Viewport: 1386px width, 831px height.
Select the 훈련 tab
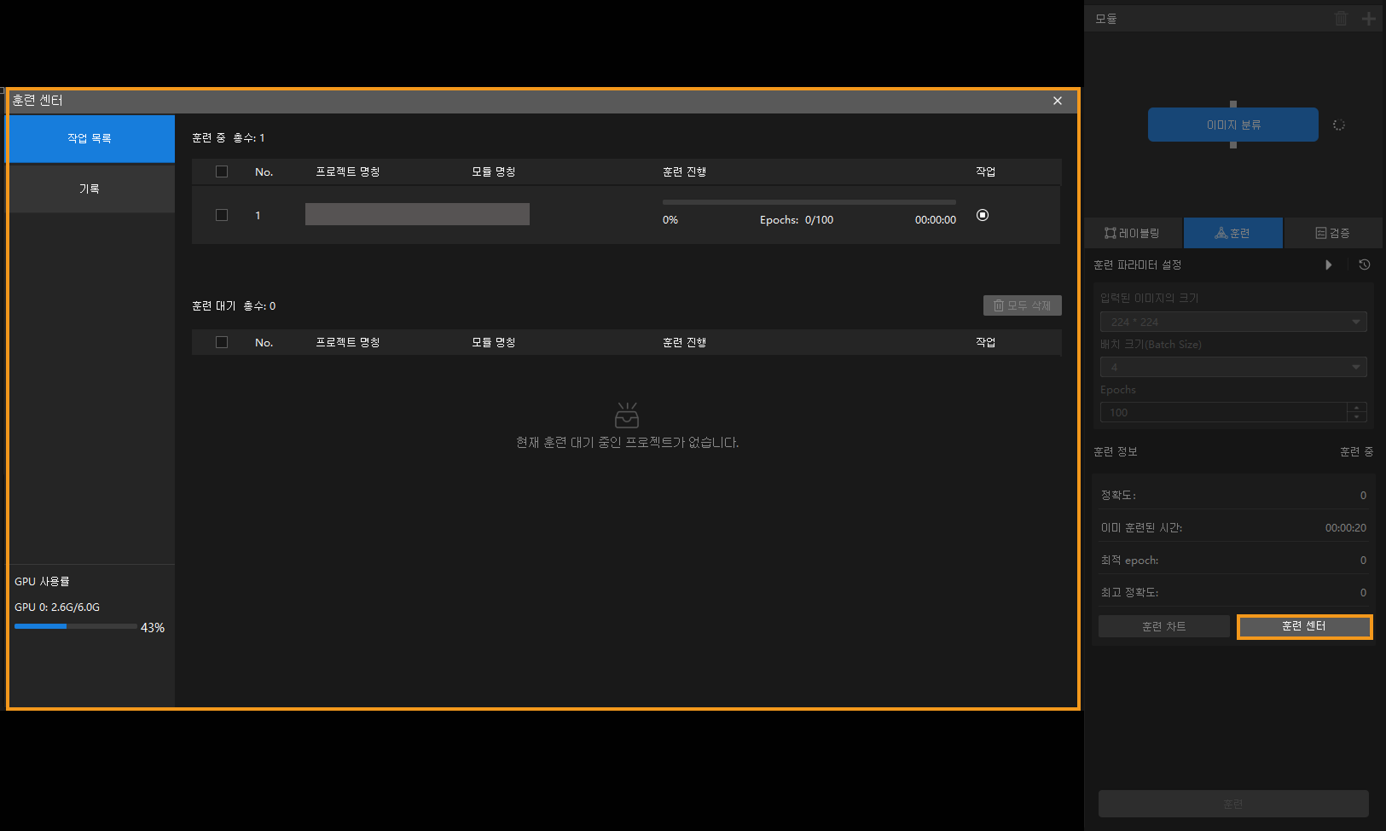click(1232, 233)
